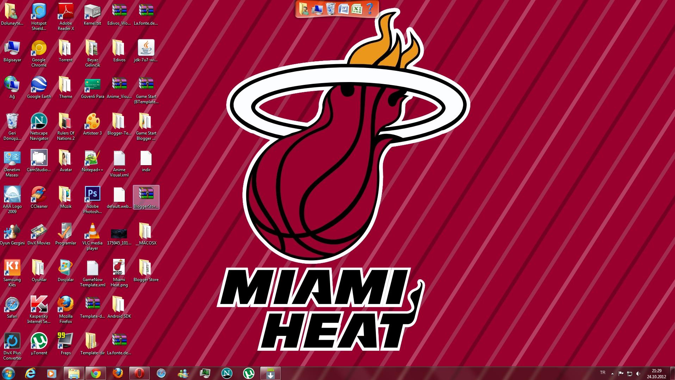Switch to Opera in the taskbar
The image size is (675, 380).
click(x=139, y=373)
